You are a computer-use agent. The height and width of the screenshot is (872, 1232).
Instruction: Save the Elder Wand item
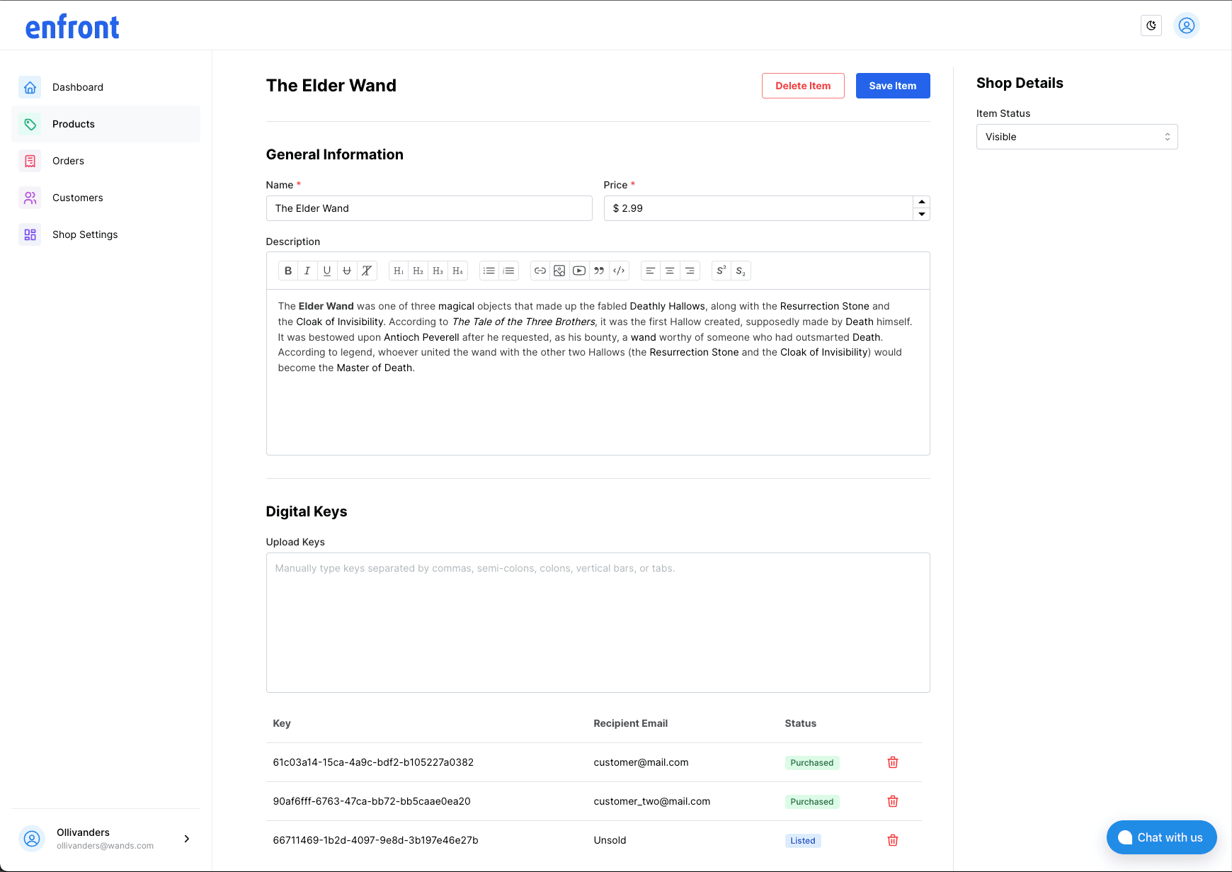(892, 85)
